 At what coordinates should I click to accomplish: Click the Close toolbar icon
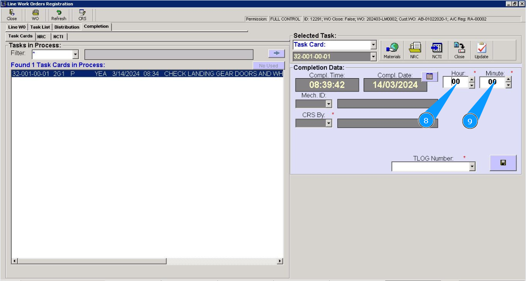pos(12,15)
